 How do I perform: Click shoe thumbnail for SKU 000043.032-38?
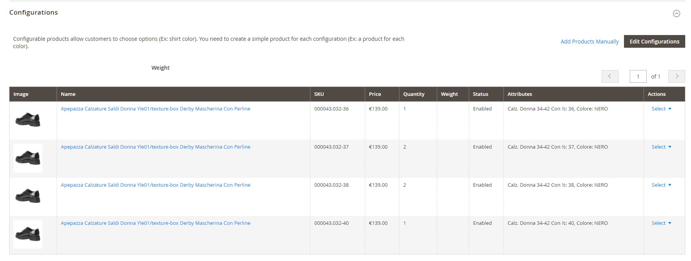click(28, 196)
